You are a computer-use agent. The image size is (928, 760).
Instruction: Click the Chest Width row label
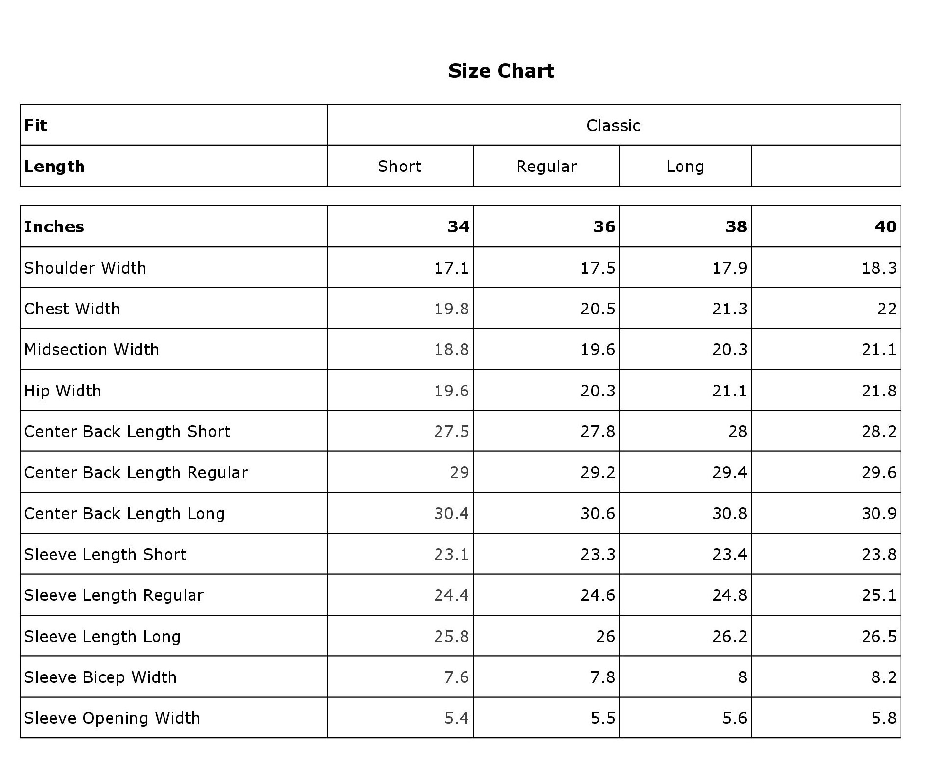pos(72,309)
